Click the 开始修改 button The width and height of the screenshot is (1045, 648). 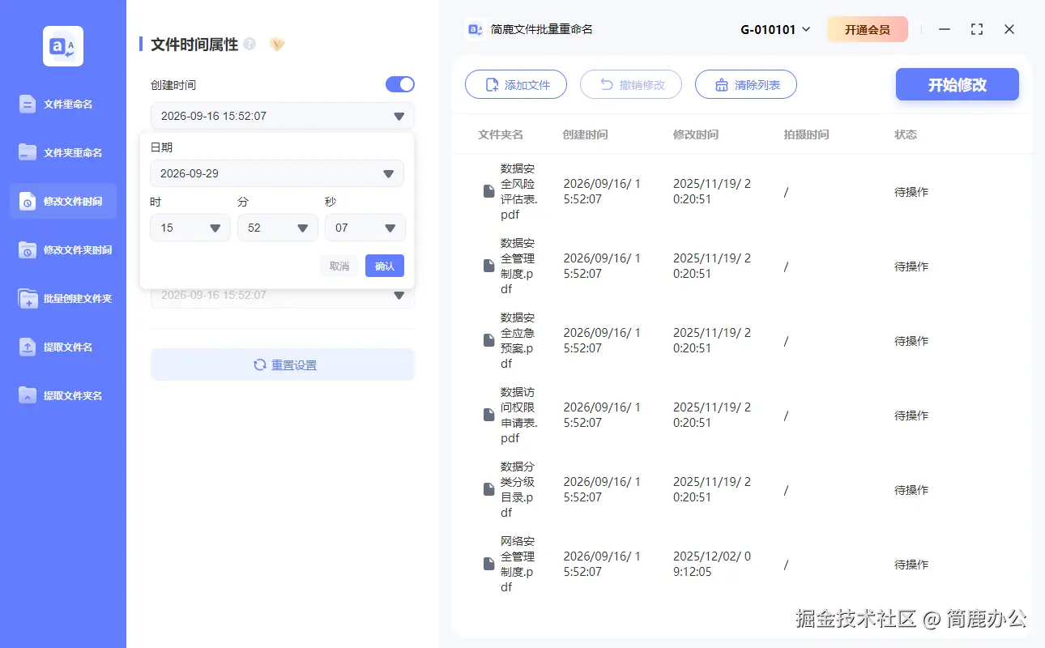958,84
